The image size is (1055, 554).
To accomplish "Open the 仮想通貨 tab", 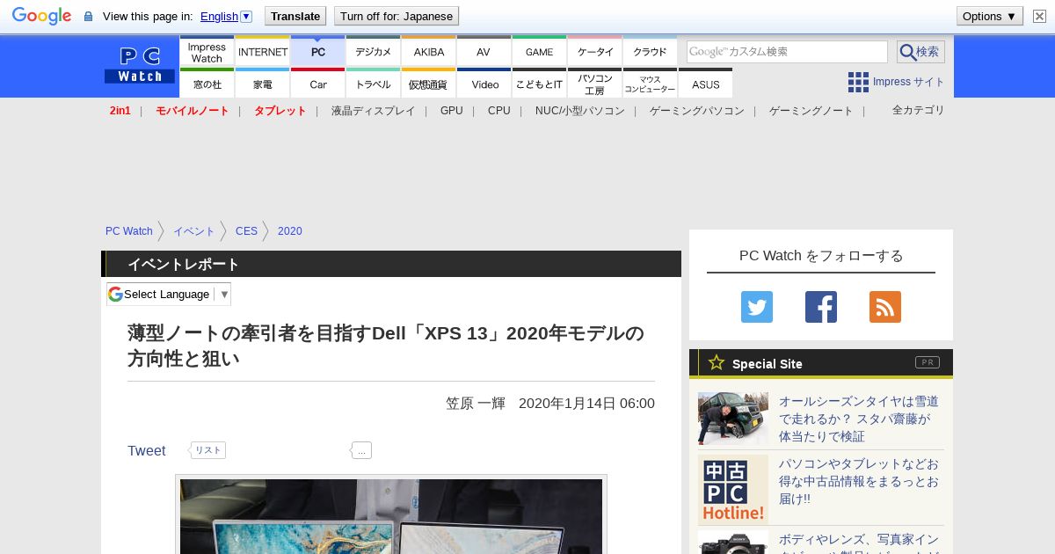I will click(x=429, y=84).
